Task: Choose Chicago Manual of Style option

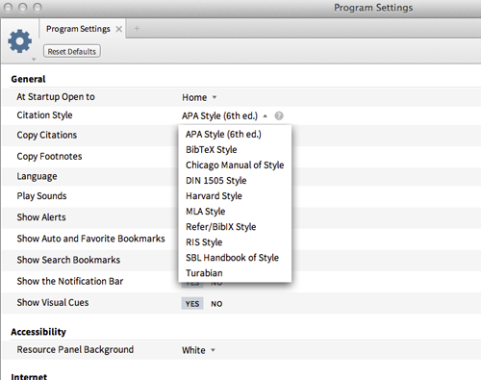Action: point(235,165)
